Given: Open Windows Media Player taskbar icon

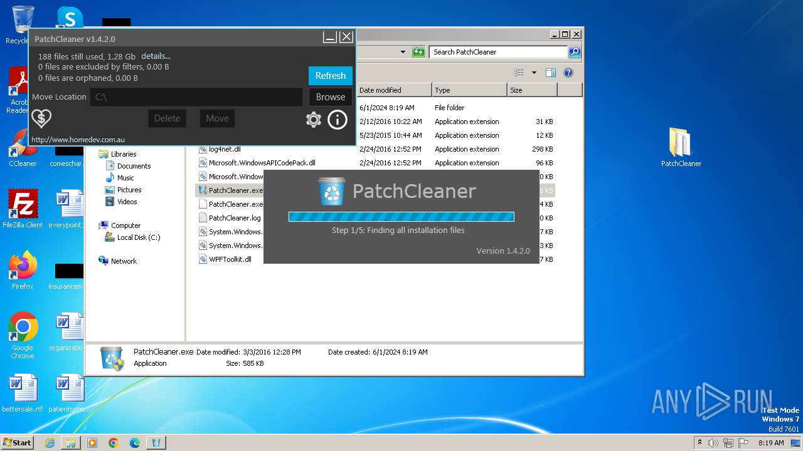Looking at the screenshot, I should tap(92, 443).
